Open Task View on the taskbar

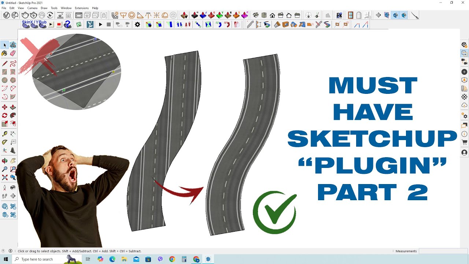pos(88,259)
